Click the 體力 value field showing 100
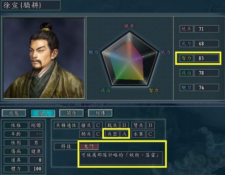225x175 pixels. pyautogui.click(x=36, y=169)
